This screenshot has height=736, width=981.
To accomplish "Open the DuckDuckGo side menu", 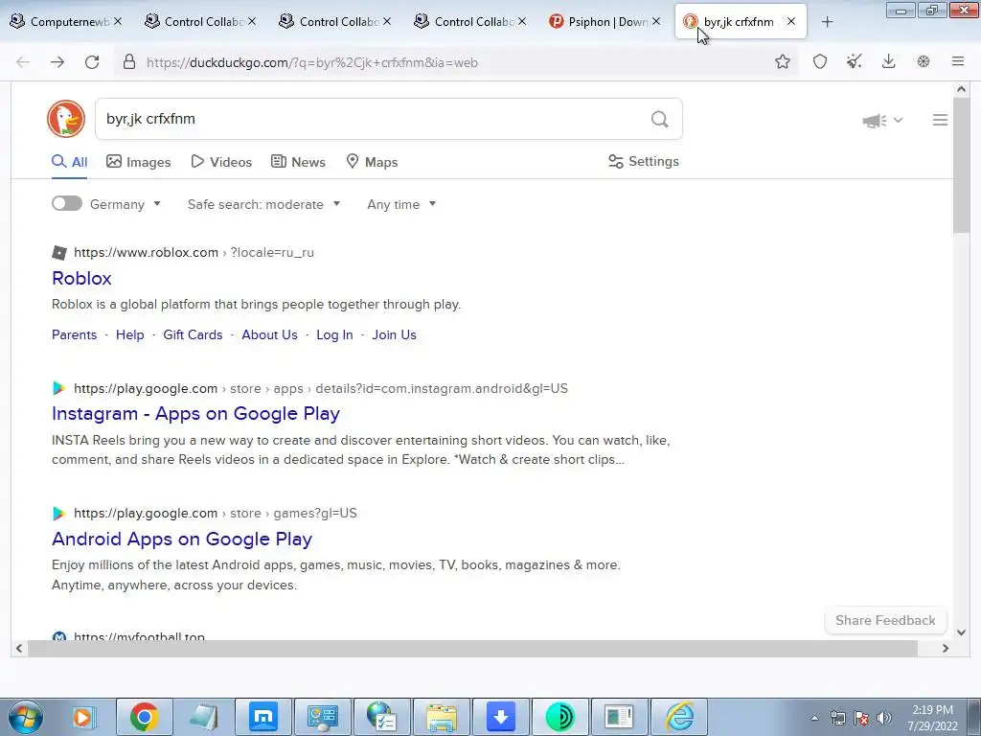I will 940,120.
